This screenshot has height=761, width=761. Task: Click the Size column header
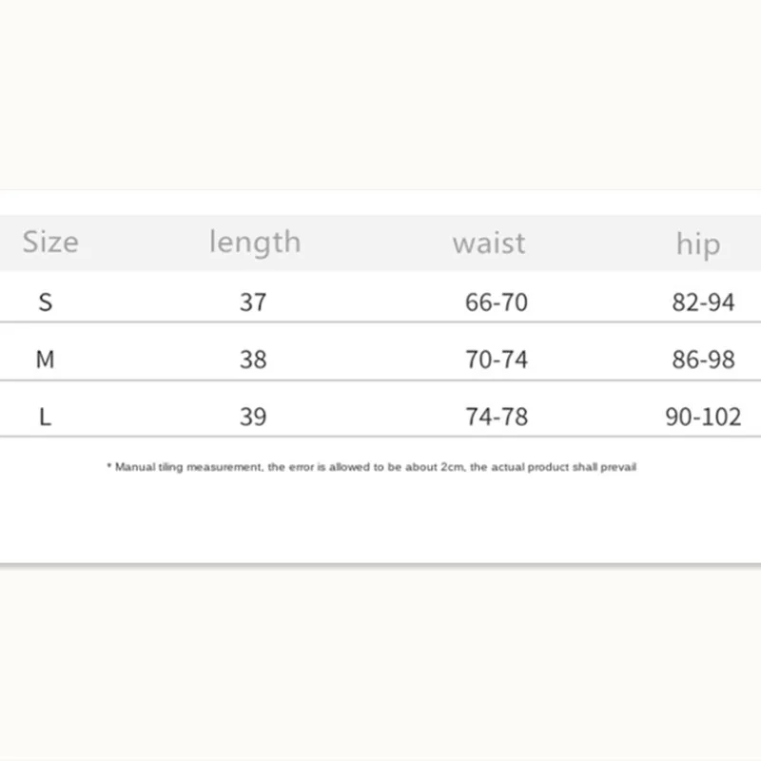[x=50, y=242]
